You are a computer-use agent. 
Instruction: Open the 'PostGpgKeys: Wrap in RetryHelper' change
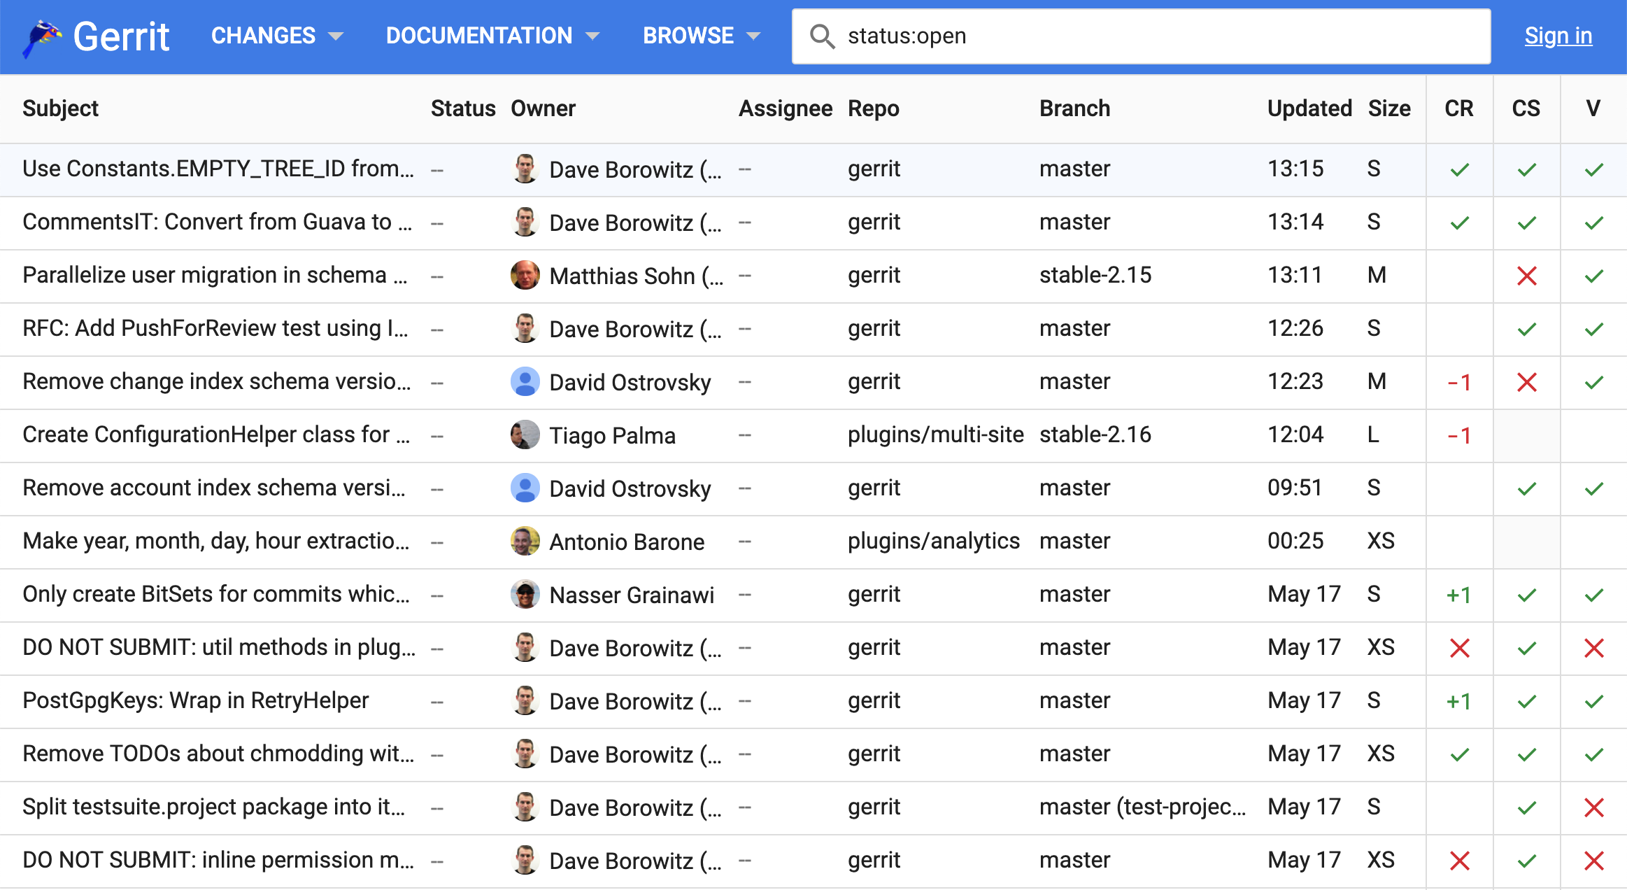(196, 700)
